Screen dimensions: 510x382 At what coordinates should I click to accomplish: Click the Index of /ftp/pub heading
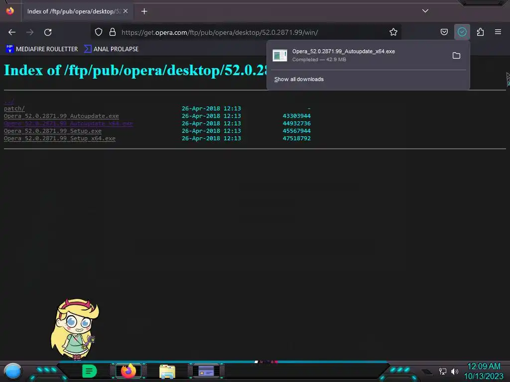(135, 70)
